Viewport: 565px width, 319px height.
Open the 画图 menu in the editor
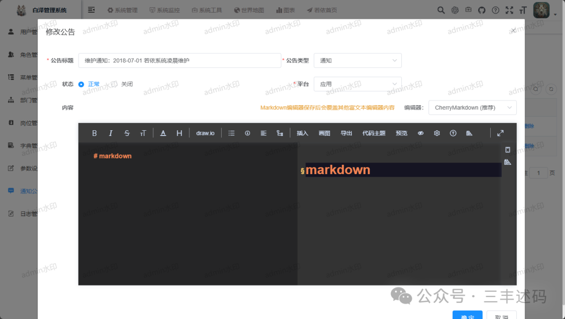pos(324,133)
